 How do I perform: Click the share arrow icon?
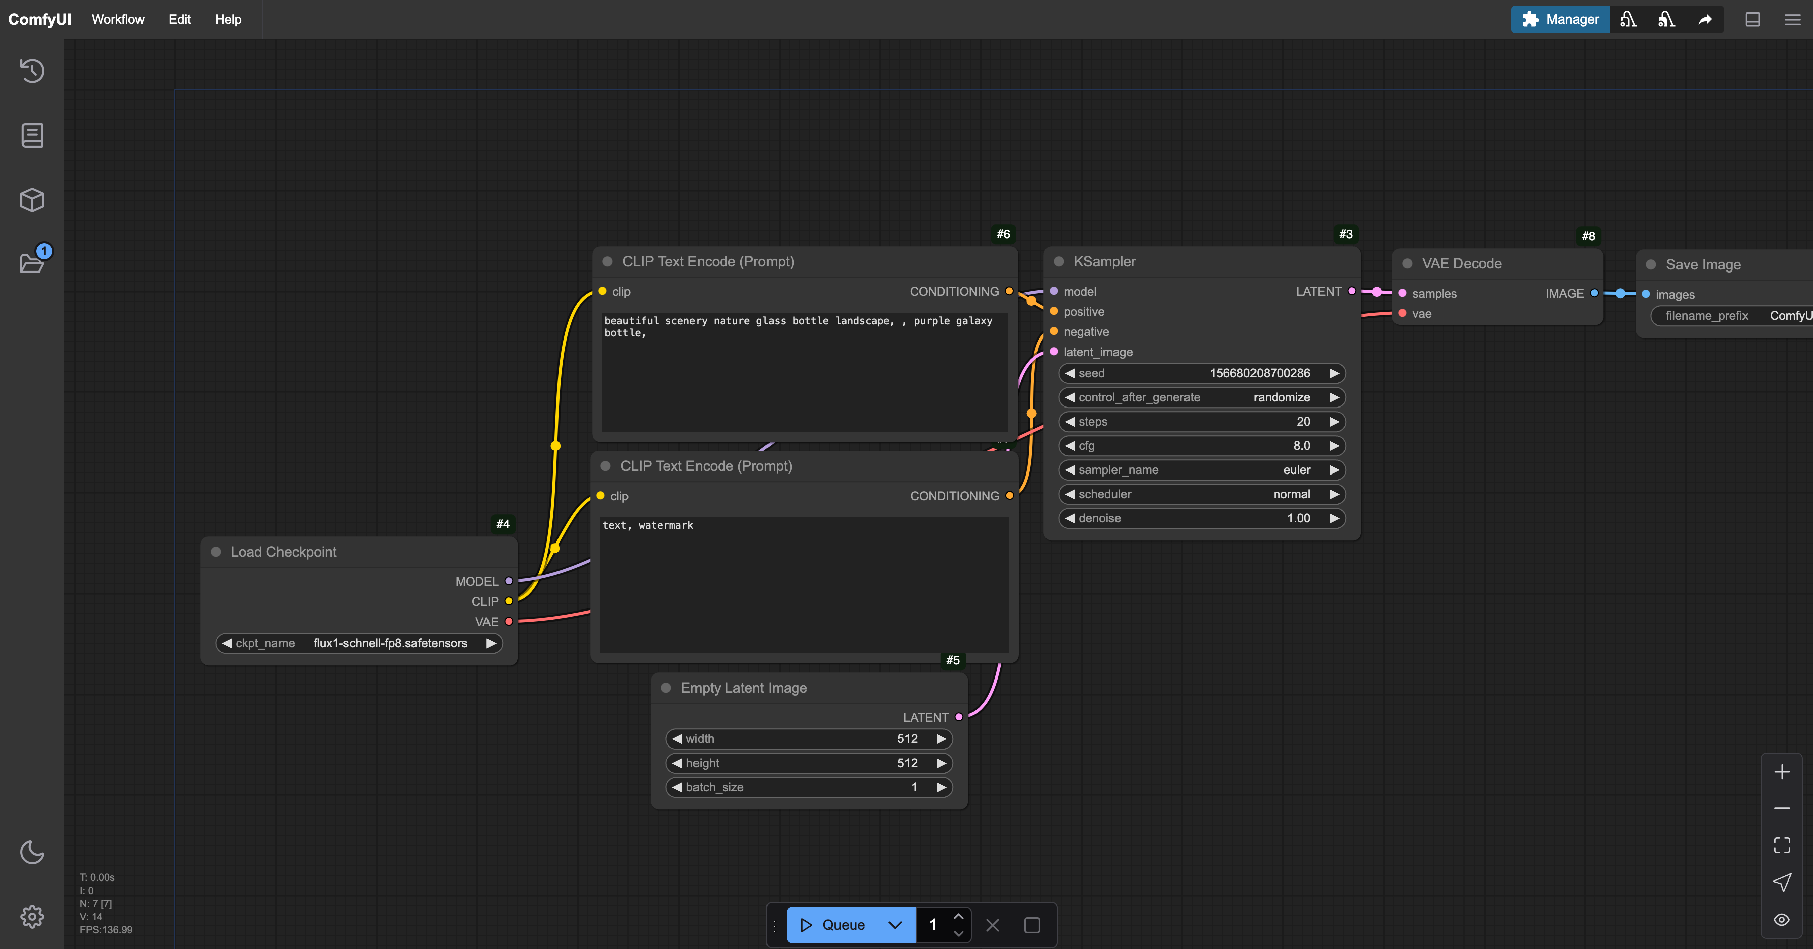tap(1705, 20)
